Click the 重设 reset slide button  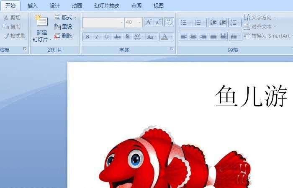coord(63,27)
